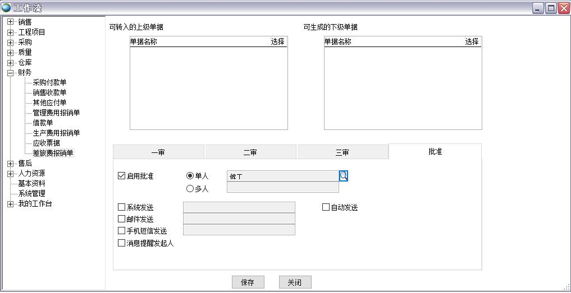Screen dimensions: 571x293
Task: Select the 多人 radio button
Action: coord(190,189)
